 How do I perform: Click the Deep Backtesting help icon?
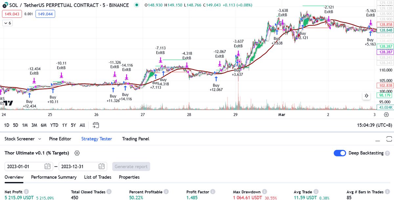(388, 153)
